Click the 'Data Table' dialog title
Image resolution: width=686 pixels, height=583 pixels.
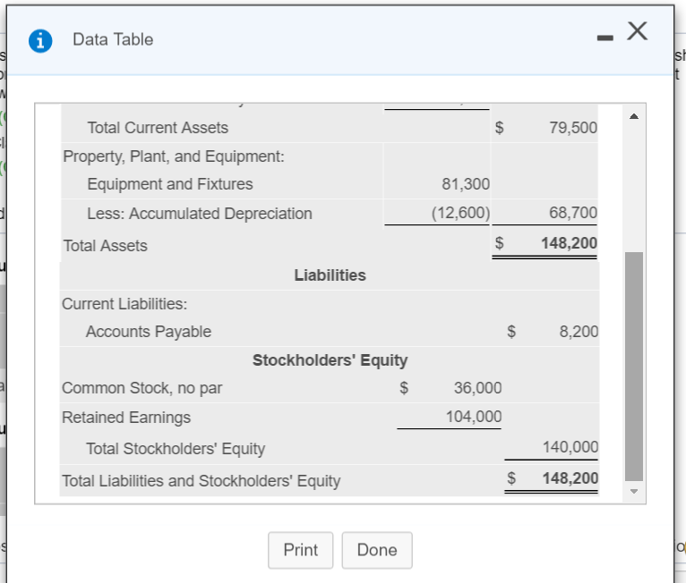(x=113, y=39)
